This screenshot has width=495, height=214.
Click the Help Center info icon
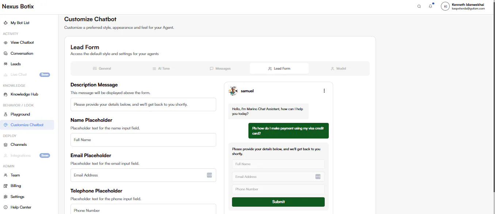(5, 207)
